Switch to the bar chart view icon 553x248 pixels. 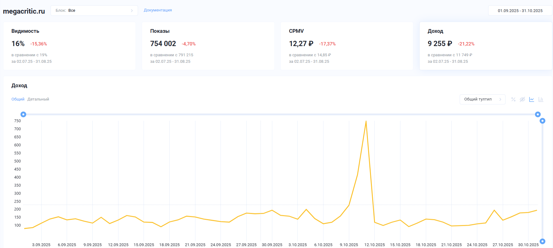coord(541,99)
